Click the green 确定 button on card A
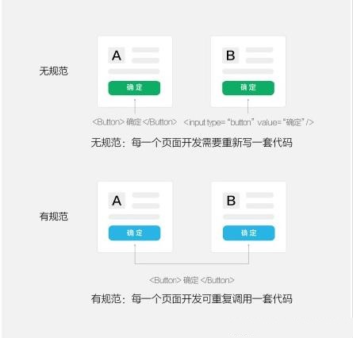The height and width of the screenshot is (338, 353). 134,88
